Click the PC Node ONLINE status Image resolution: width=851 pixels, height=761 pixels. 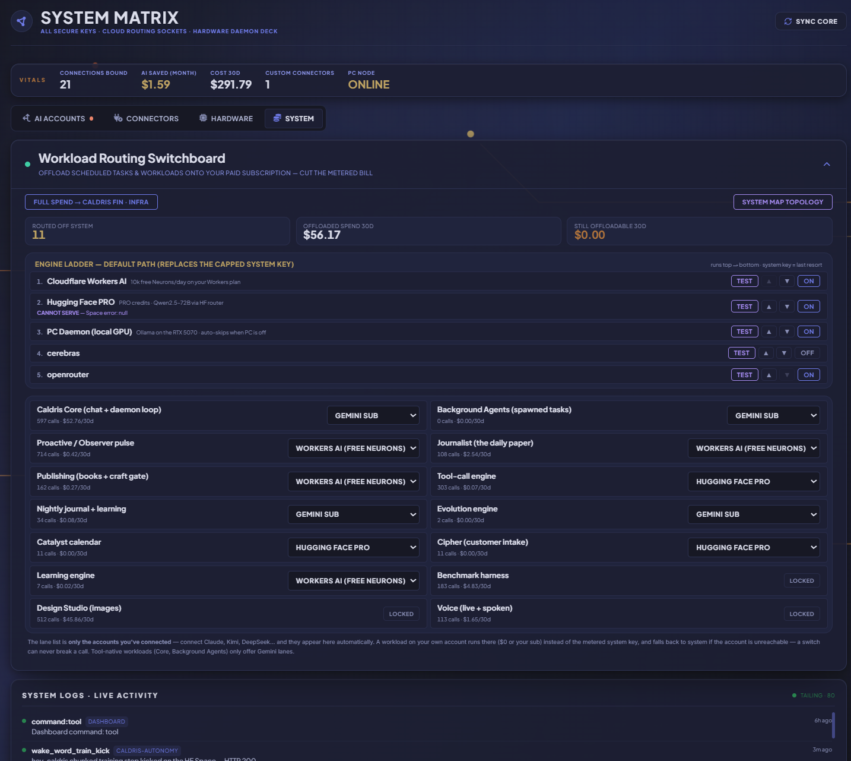369,84
